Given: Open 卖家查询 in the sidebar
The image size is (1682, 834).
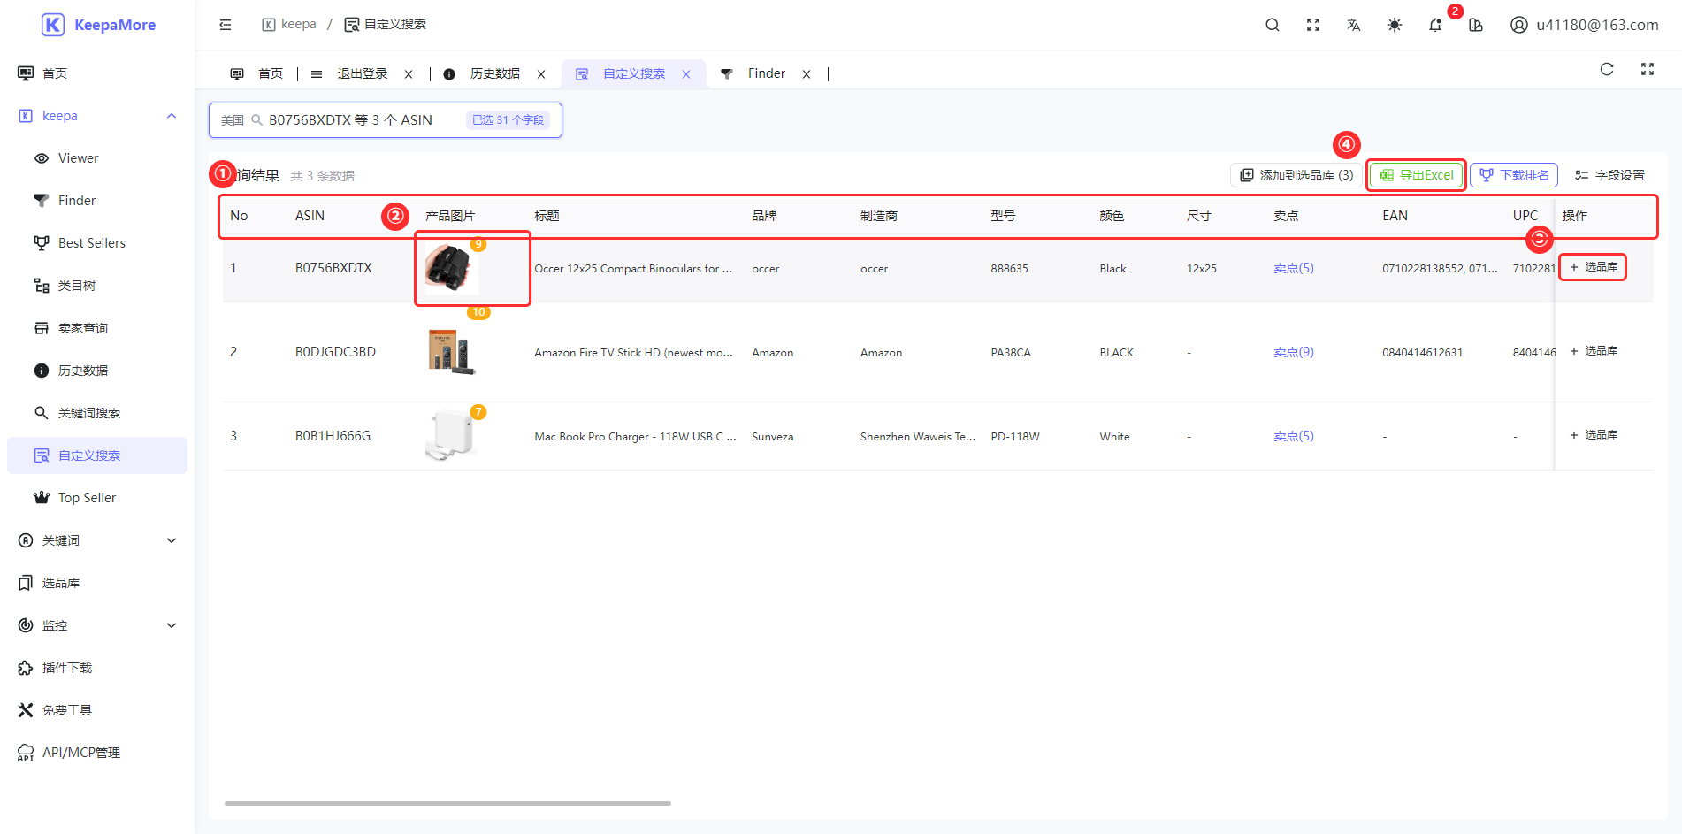Looking at the screenshot, I should tap(97, 328).
